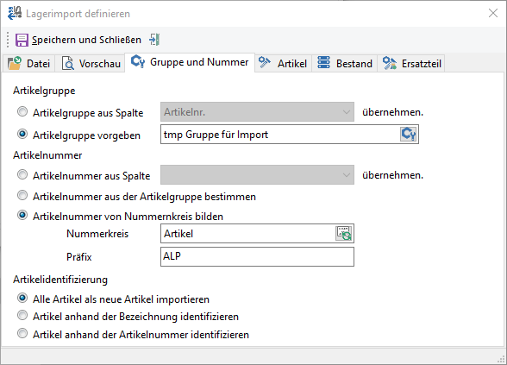Close the Lagerimport definieren window
Screen dimensions: 507x365
click(x=493, y=13)
